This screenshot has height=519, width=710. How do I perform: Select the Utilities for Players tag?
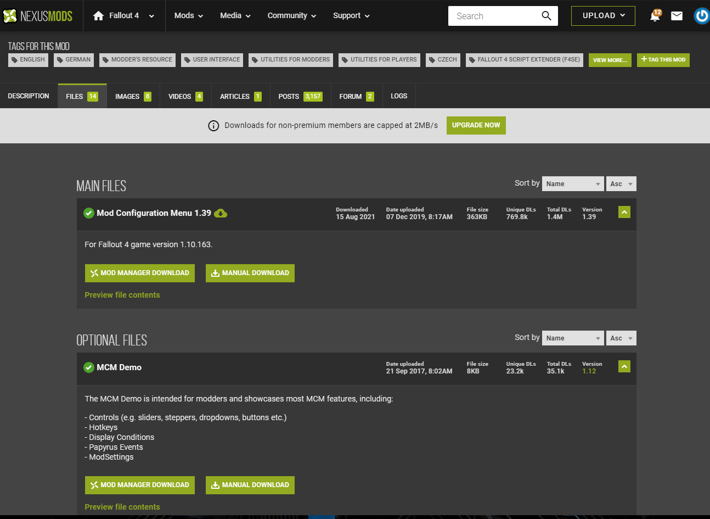(380, 60)
